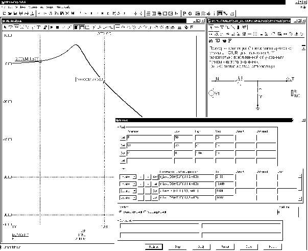Click the Low field of the first parameter row
This screenshot has height=251, width=308.
click(183, 138)
